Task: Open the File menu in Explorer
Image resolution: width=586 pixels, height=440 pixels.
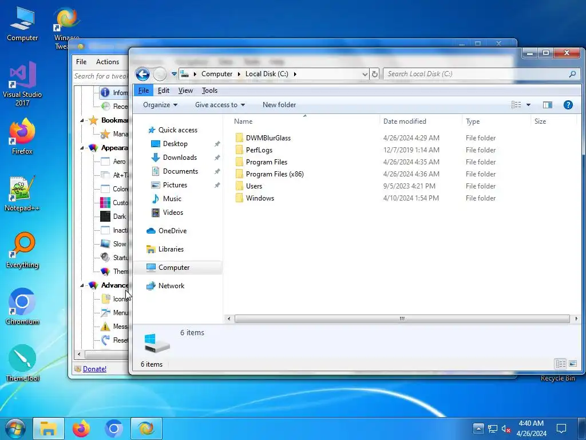Action: 144,91
